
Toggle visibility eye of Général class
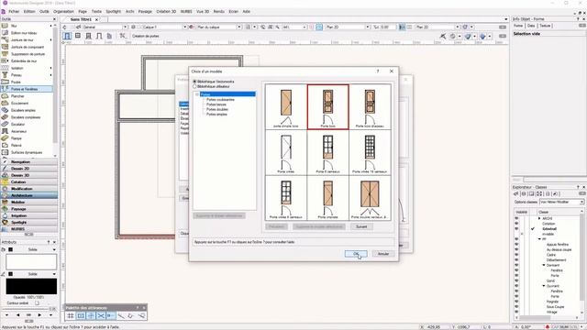(516, 228)
